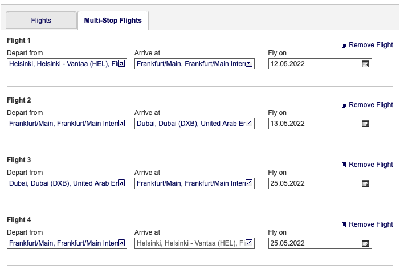408x270 pixels.
Task: Click the Flight 2 date field 13.05.2022
Action: click(315, 124)
